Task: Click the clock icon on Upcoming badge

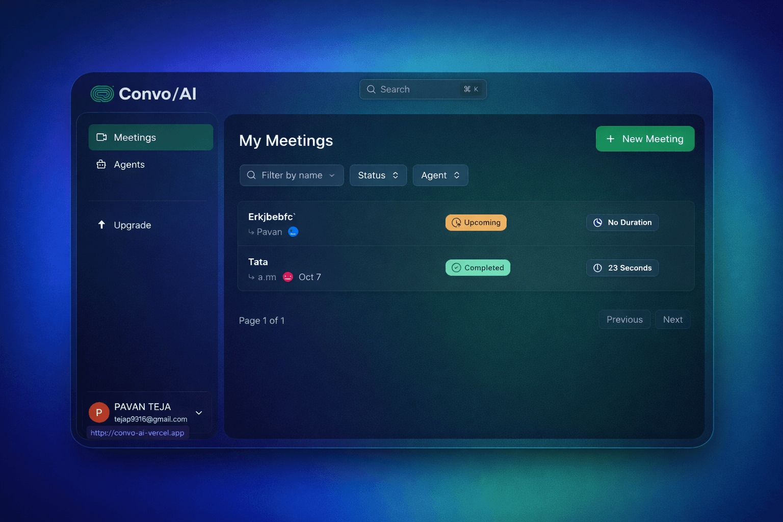Action: (456, 223)
